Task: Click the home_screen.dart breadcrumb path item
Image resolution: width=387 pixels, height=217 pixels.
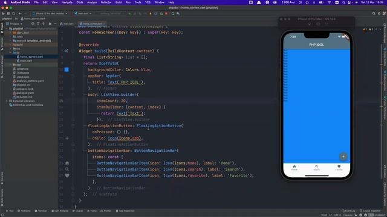Action: point(33,19)
